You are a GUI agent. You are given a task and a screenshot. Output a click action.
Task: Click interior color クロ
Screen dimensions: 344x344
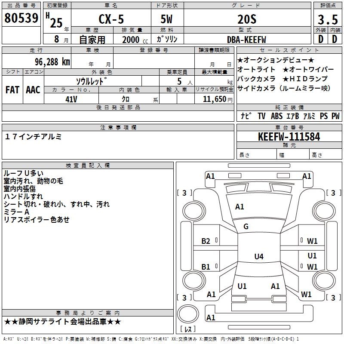point(126,99)
